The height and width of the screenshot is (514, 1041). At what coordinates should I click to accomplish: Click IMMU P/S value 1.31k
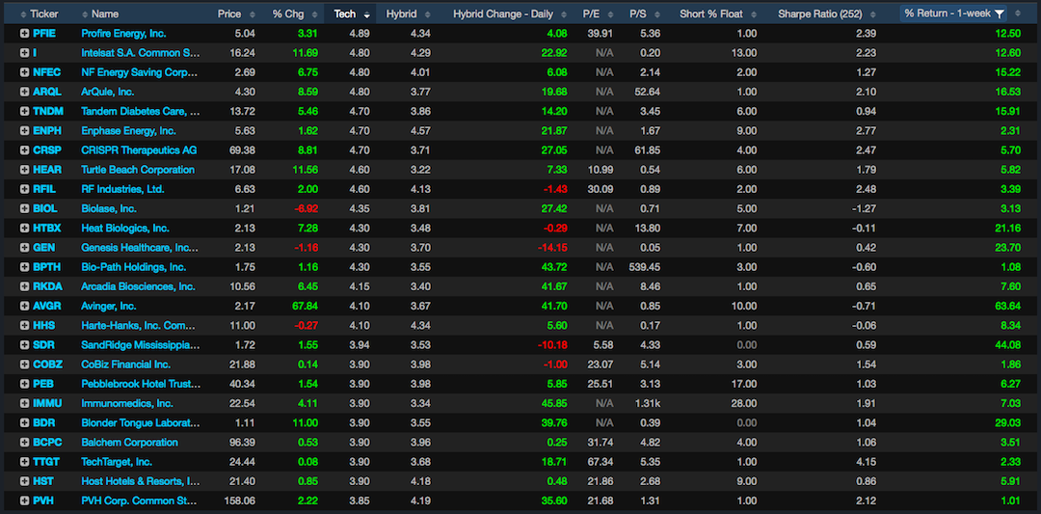pos(648,403)
